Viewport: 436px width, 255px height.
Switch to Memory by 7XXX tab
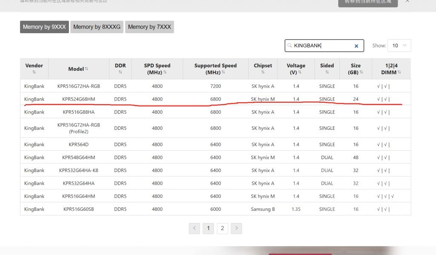coord(149,27)
